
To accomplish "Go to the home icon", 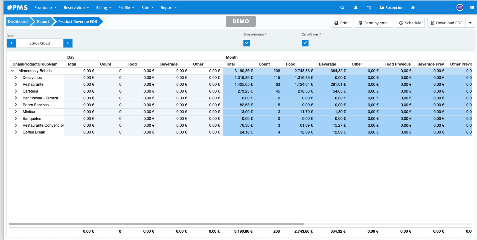I will [413, 8].
